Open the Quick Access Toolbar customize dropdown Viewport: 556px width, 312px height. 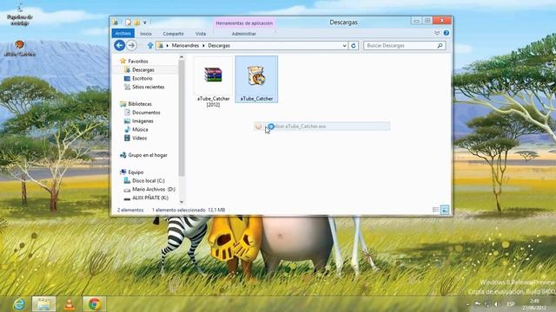(145, 23)
